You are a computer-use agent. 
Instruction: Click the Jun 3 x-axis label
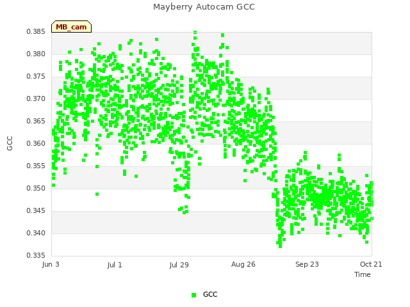click(x=51, y=264)
